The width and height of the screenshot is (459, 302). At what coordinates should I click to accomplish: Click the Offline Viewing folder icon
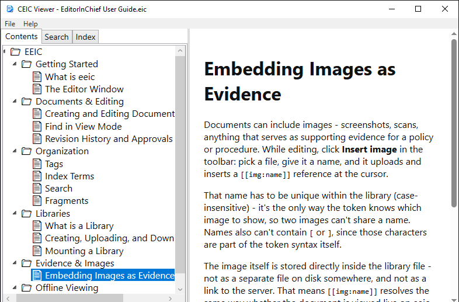(26, 287)
